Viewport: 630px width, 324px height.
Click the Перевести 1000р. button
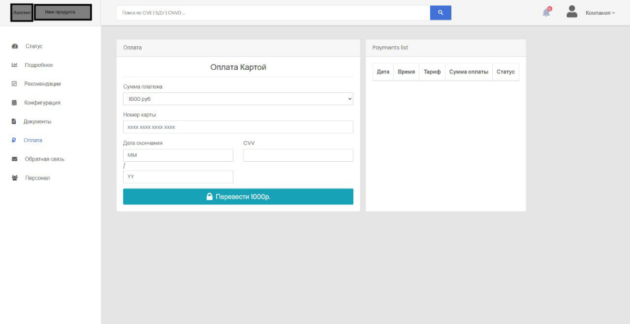(238, 196)
